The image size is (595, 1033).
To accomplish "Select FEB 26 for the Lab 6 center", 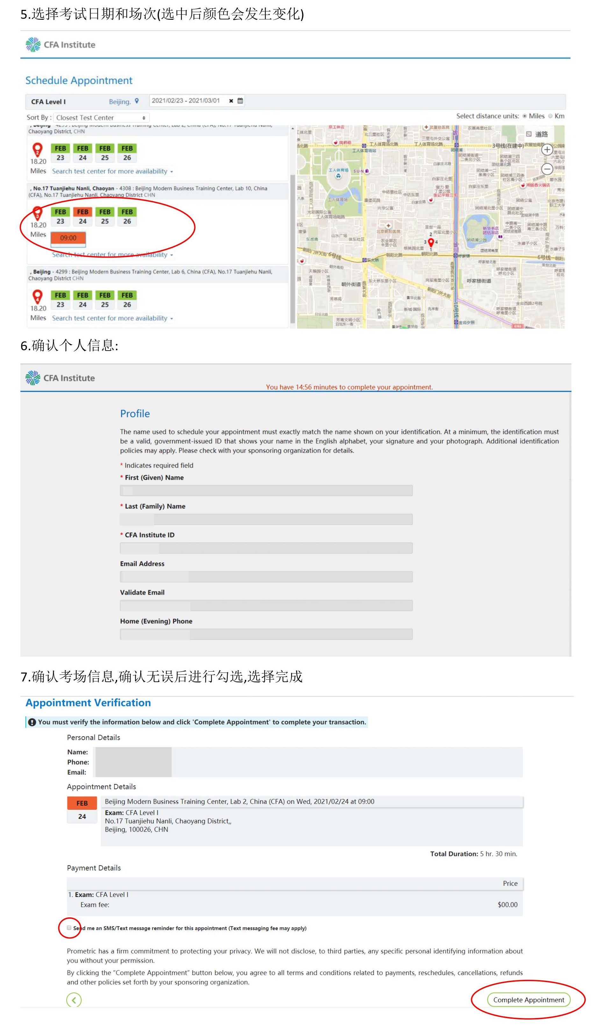I will [x=127, y=300].
